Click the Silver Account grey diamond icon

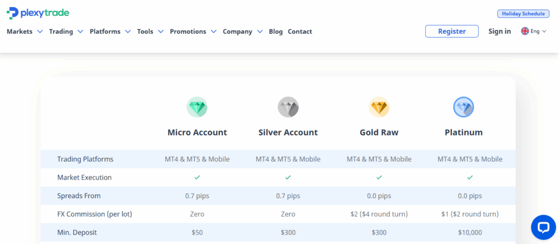pos(288,107)
